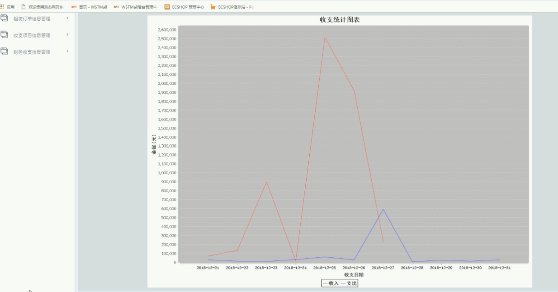Open the ECSHOP 管理中心 bookmark text
The image size is (558, 292).
(x=188, y=7)
